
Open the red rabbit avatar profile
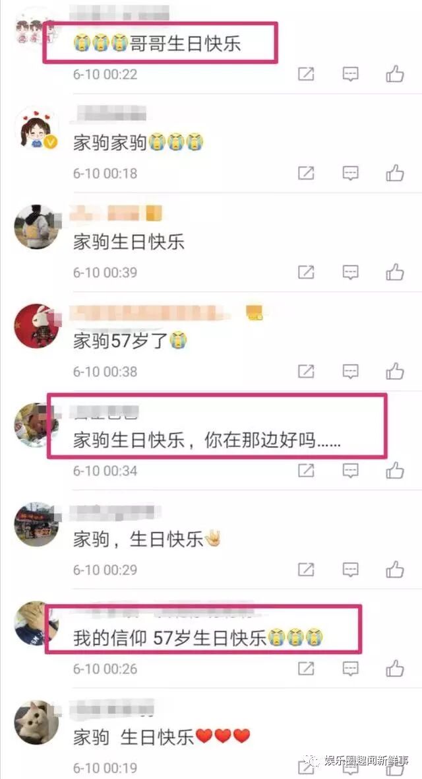coord(36,326)
